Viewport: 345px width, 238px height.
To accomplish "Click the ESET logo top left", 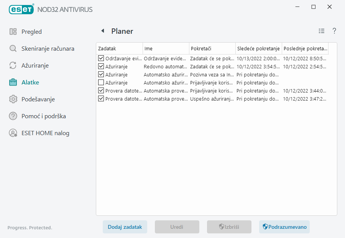I will pos(21,9).
